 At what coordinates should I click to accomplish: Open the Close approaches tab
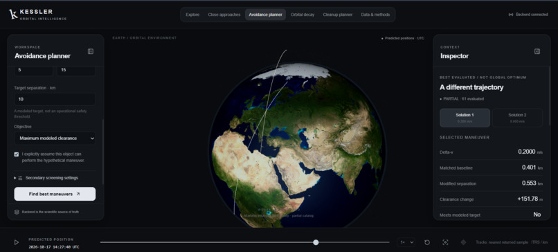point(224,15)
